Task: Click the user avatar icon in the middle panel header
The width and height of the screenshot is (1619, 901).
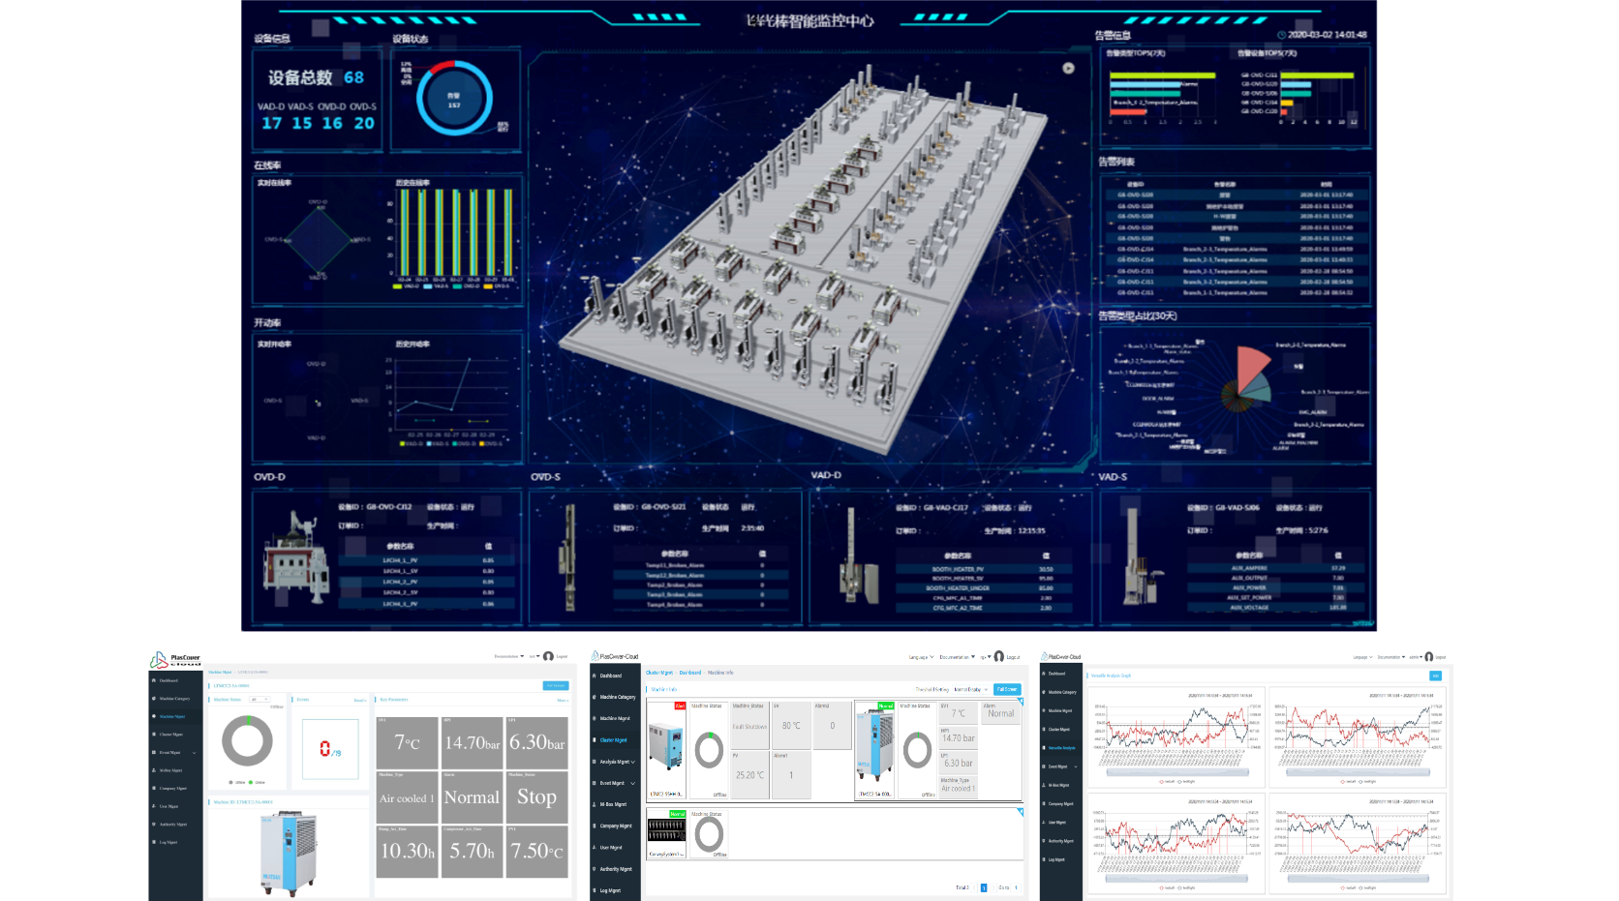Action: pos(998,657)
